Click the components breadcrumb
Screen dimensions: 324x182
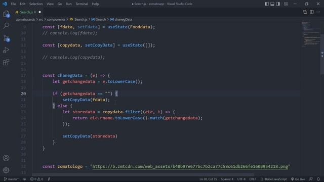coord(56,19)
